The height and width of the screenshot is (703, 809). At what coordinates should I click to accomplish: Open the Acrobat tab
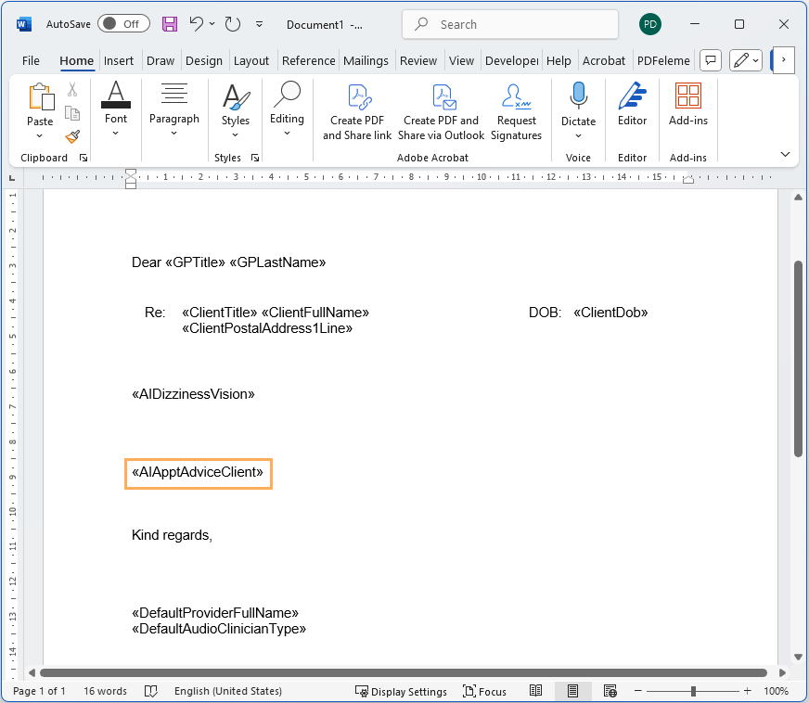coord(604,61)
